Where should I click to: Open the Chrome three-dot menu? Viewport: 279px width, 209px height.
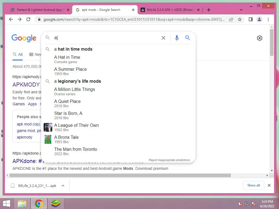click(268, 19)
